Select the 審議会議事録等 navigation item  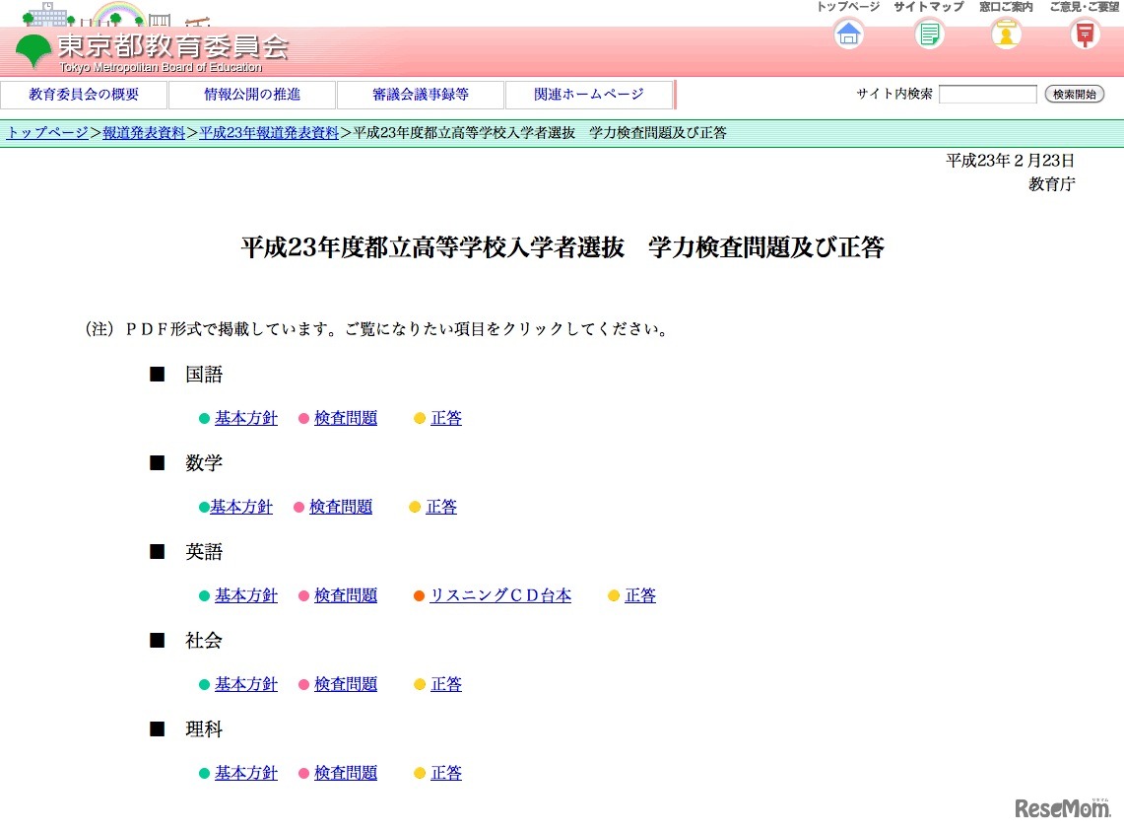click(421, 94)
